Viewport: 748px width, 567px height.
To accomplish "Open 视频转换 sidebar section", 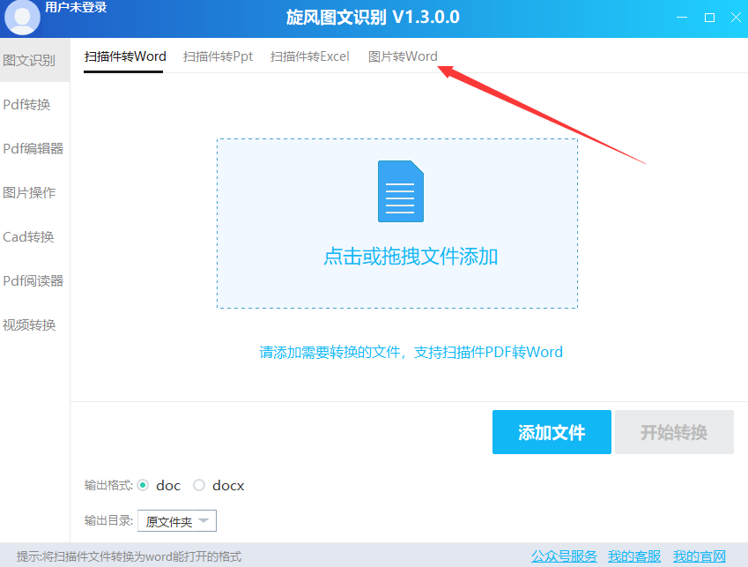I will pyautogui.click(x=35, y=325).
